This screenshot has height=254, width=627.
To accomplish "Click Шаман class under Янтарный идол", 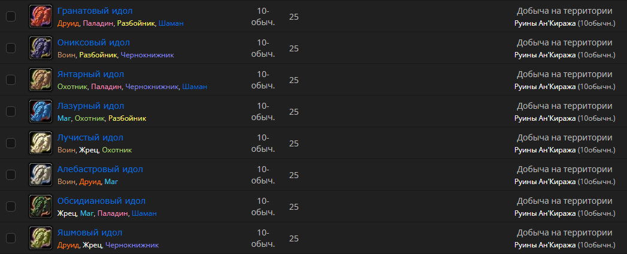I will [x=195, y=87].
